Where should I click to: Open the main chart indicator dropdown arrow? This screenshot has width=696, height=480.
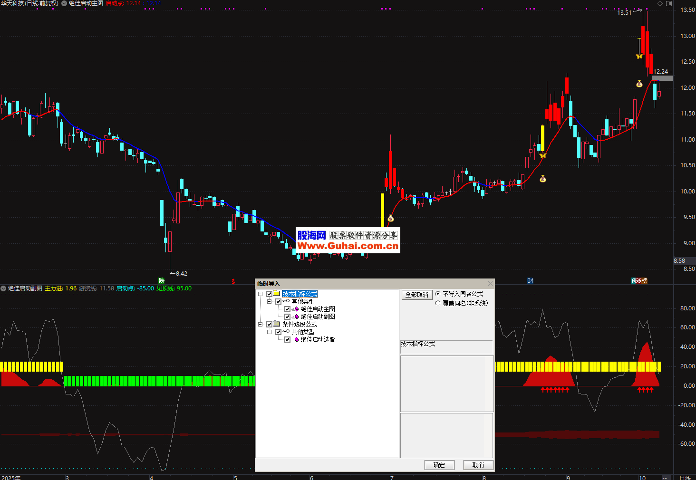[64, 3]
